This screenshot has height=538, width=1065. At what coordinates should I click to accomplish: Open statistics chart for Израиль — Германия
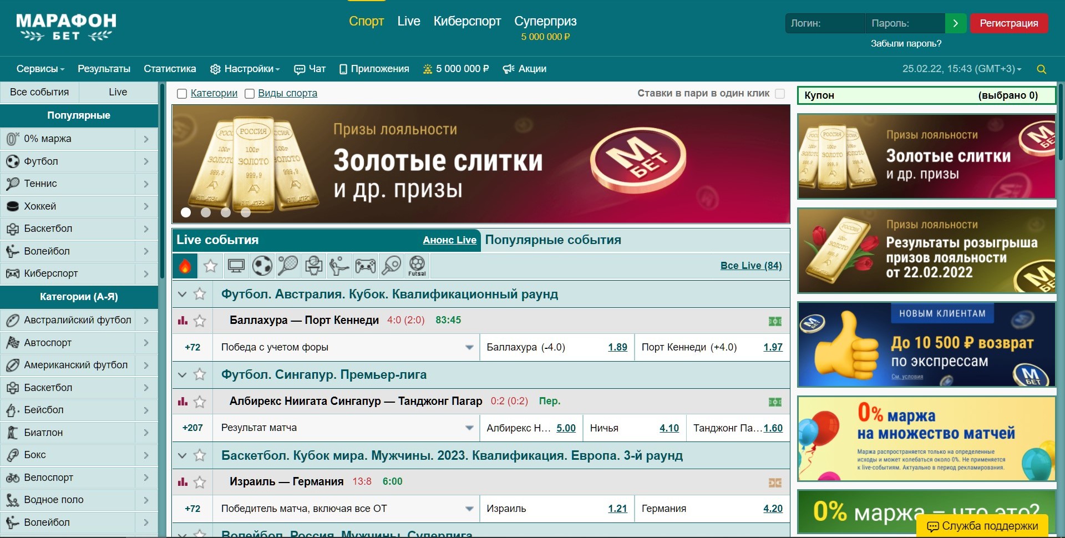(x=182, y=482)
